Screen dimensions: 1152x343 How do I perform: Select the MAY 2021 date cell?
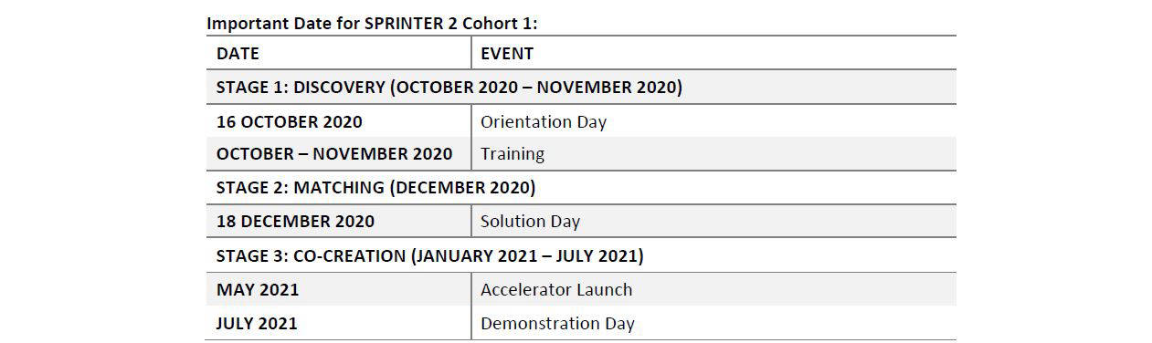pos(338,290)
